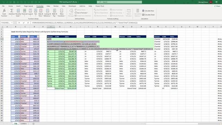The image size is (222, 125).
Task: Click the "Person" header cell in column J
Action: [x=88, y=36]
